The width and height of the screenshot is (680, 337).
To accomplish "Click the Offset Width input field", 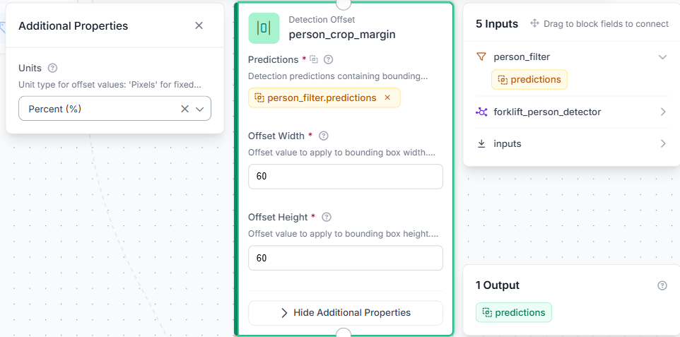I will pos(346,177).
